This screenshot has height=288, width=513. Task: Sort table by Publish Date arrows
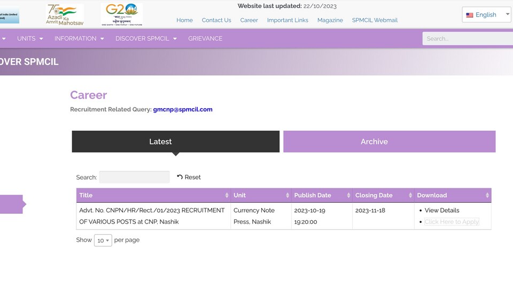coord(348,195)
